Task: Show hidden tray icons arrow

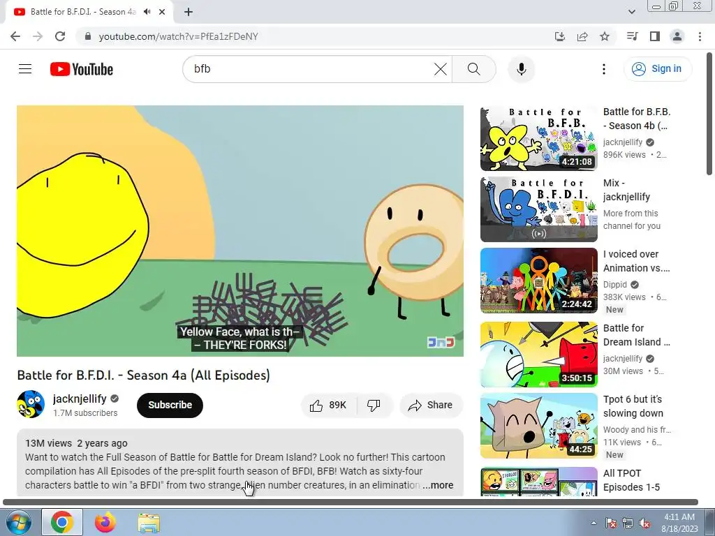Action: pos(594,523)
